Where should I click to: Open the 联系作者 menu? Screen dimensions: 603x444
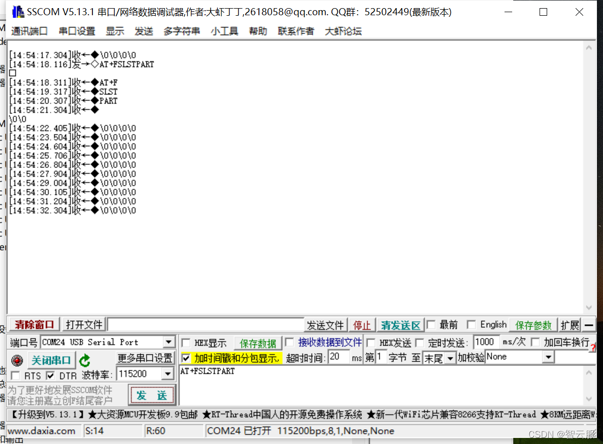point(296,31)
